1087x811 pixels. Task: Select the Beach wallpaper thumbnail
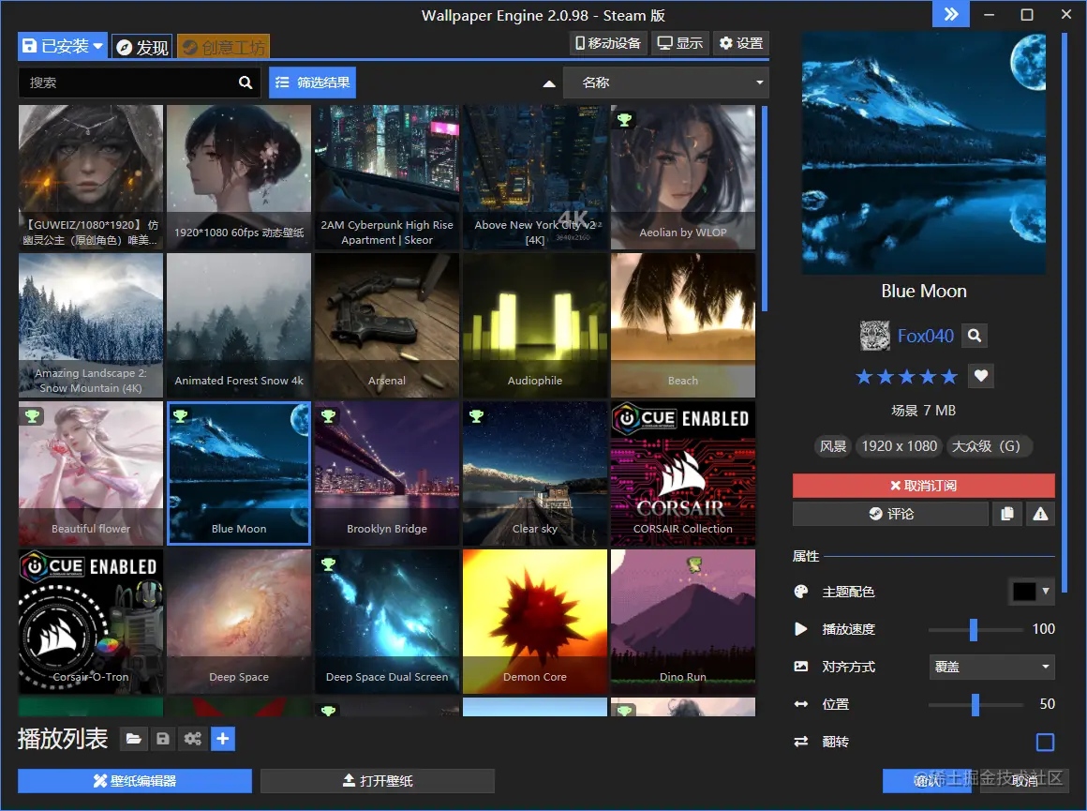pos(683,325)
